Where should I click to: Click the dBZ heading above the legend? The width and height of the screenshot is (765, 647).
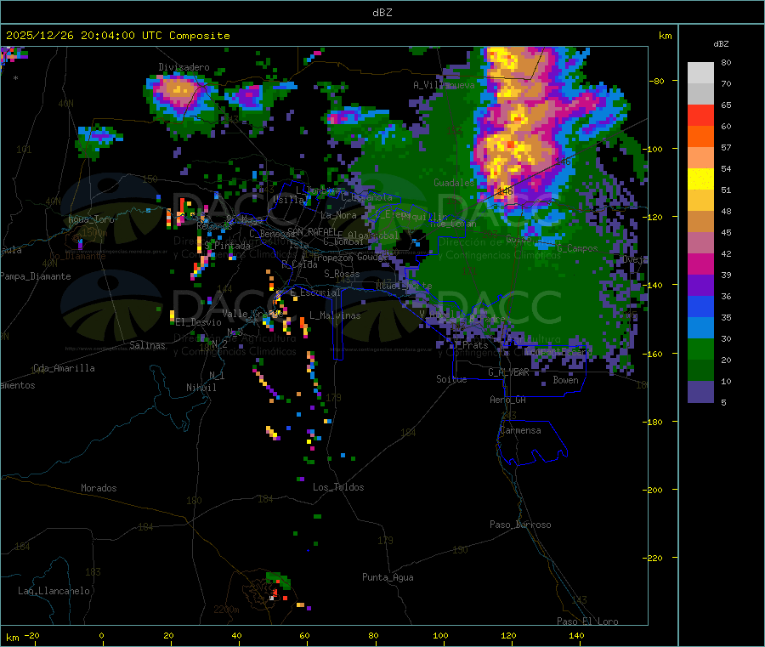tap(721, 44)
